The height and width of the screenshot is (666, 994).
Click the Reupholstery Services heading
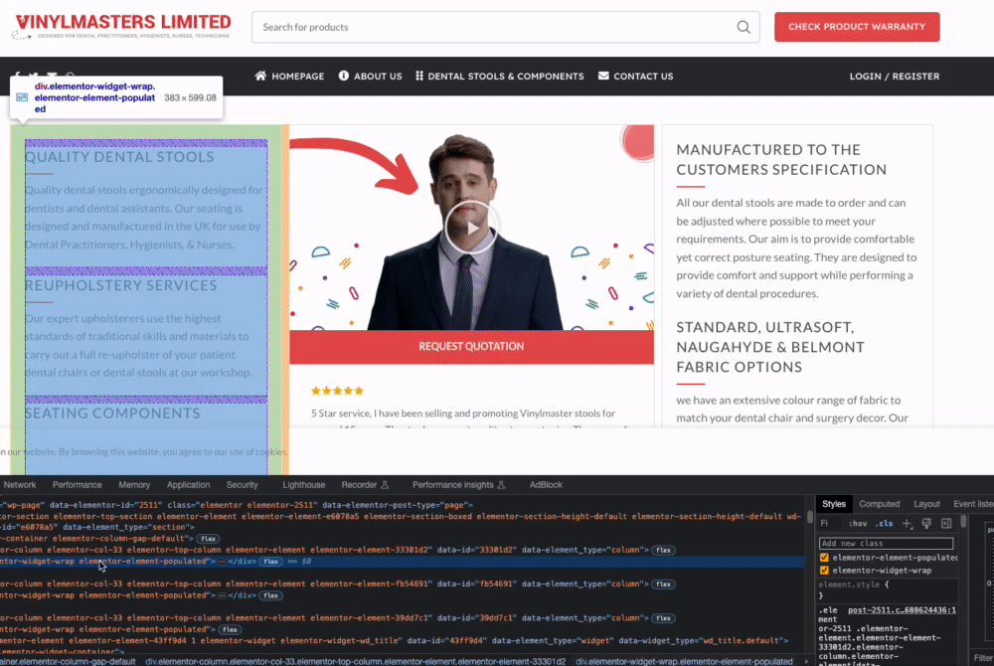121,286
